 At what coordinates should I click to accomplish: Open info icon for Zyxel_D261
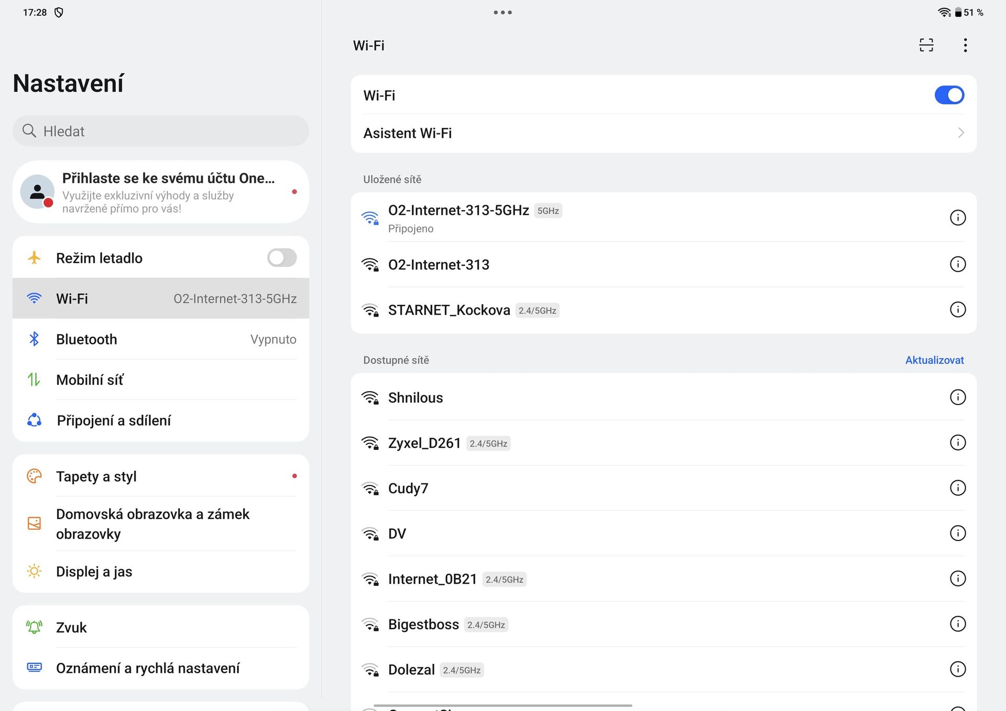tap(957, 442)
